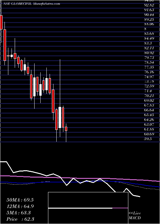Image resolution: width=160 pixels, height=224 pixels.
Task: Select the 83.3 price label
Action: click(x=148, y=43)
